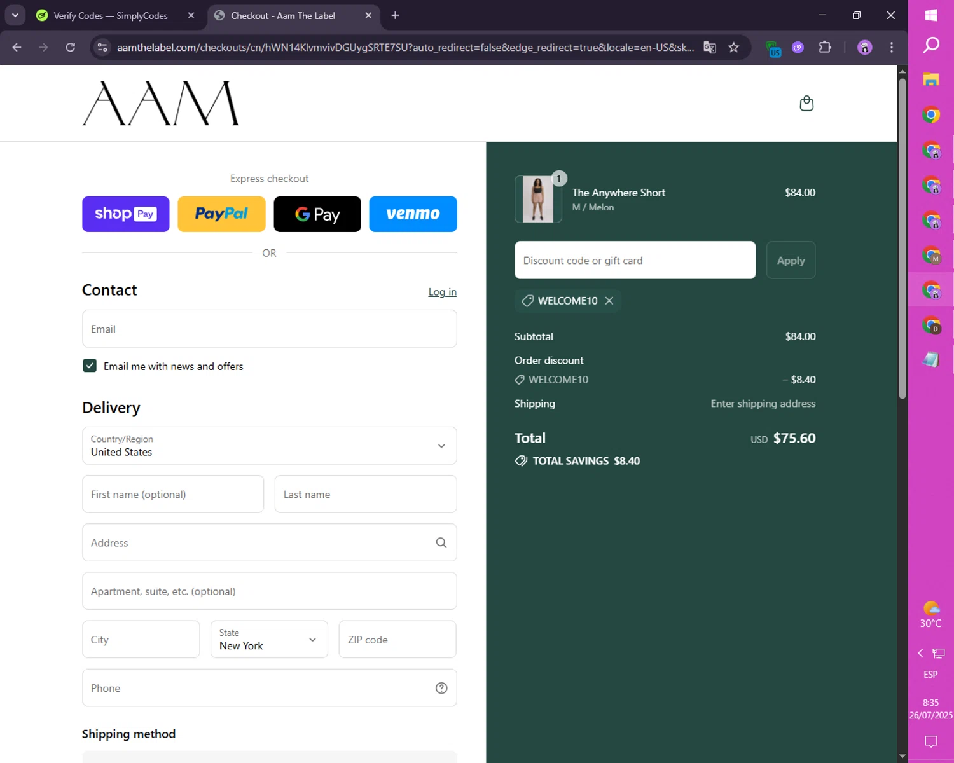Expand the Country/Region dropdown
954x763 pixels.
(x=270, y=446)
